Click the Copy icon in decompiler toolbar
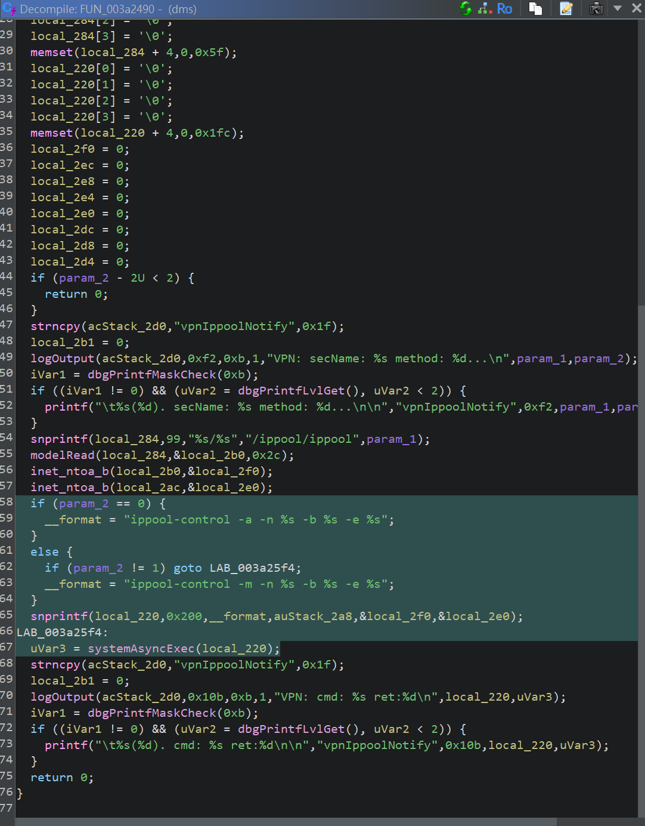The image size is (645, 826). [535, 8]
